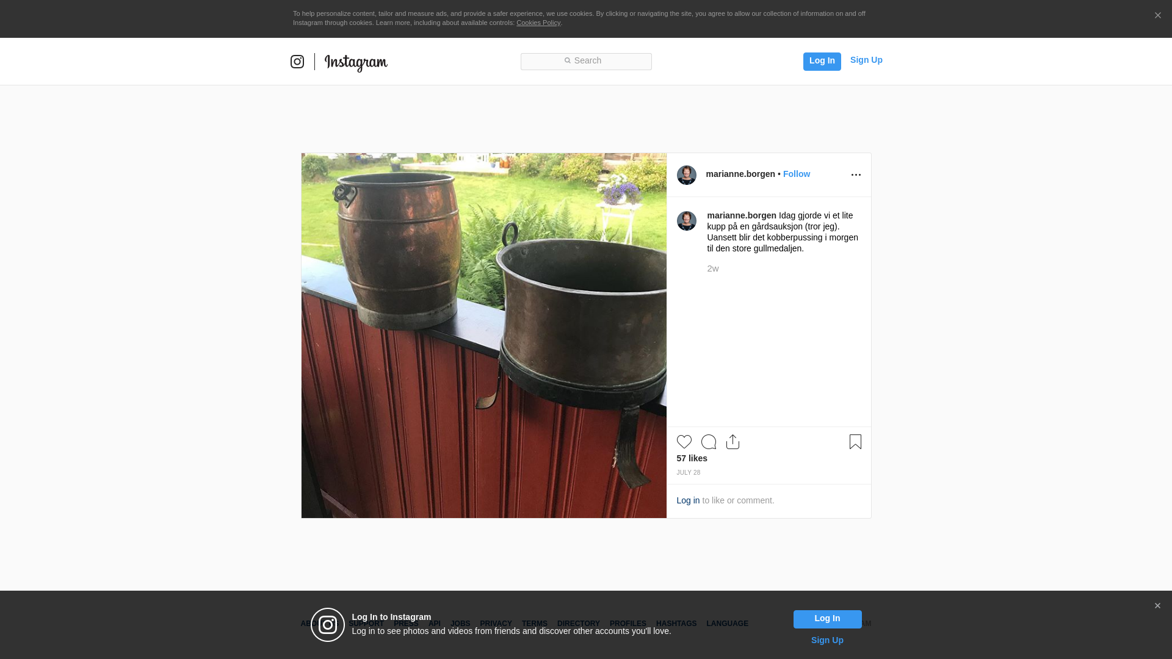1172x659 pixels.
Task: Open the PRESS footer link
Action: [x=406, y=624]
